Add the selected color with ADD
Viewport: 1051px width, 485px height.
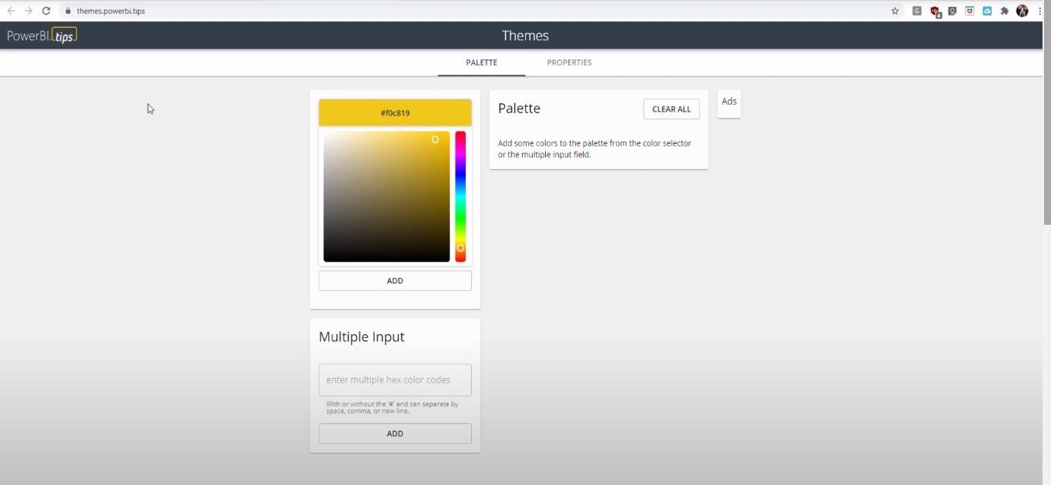[x=395, y=281]
